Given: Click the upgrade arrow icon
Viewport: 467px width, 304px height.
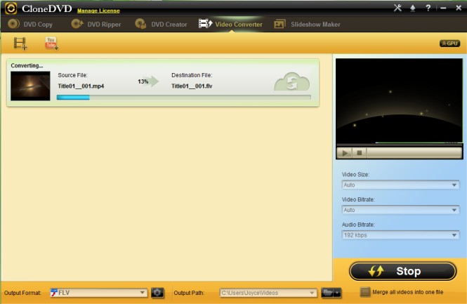Looking at the screenshot, I should (x=412, y=8).
